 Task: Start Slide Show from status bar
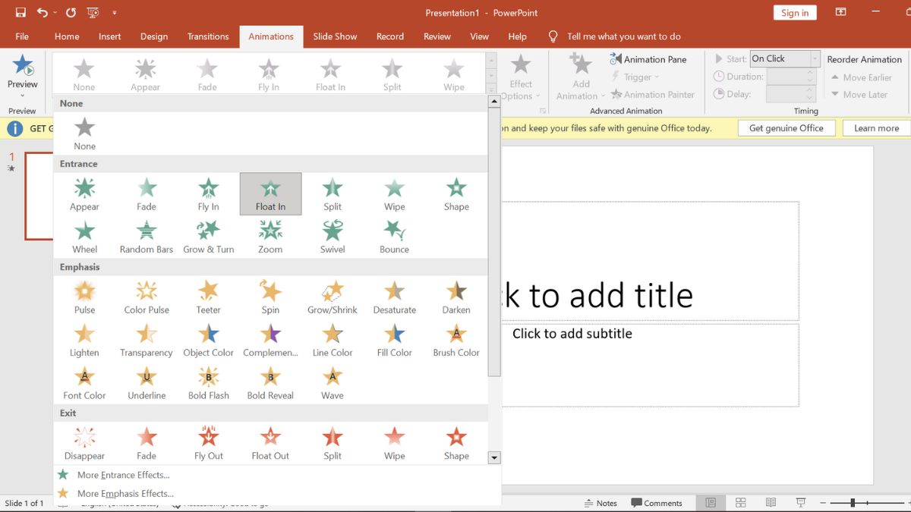pos(800,502)
